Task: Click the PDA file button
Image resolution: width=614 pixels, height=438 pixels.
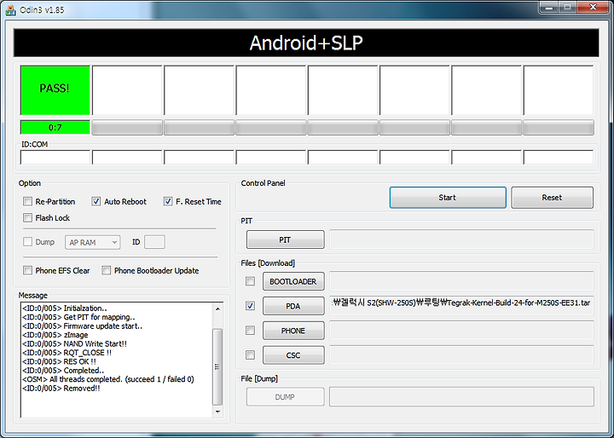Action: pyautogui.click(x=293, y=306)
